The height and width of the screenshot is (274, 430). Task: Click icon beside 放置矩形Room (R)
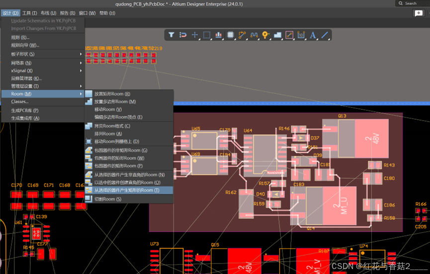(x=88, y=94)
